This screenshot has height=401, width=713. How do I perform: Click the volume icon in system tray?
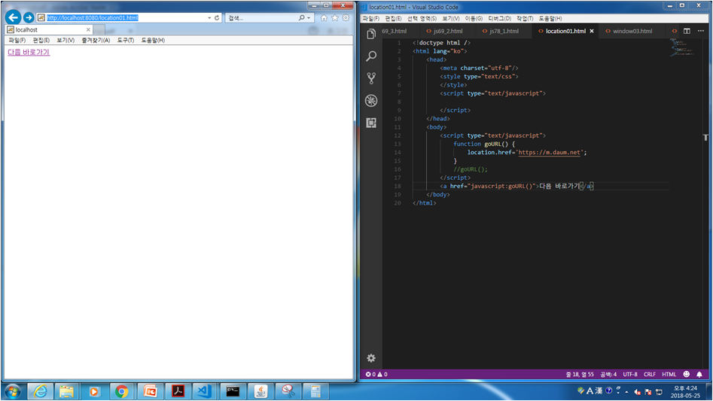[638, 391]
